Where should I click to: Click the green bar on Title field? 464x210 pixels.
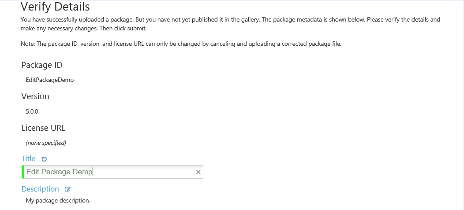coord(22,172)
